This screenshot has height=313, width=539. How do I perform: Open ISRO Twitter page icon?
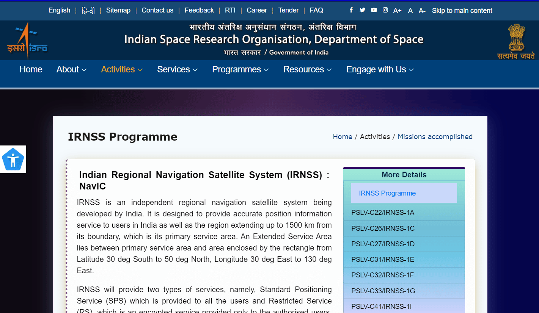pos(363,10)
